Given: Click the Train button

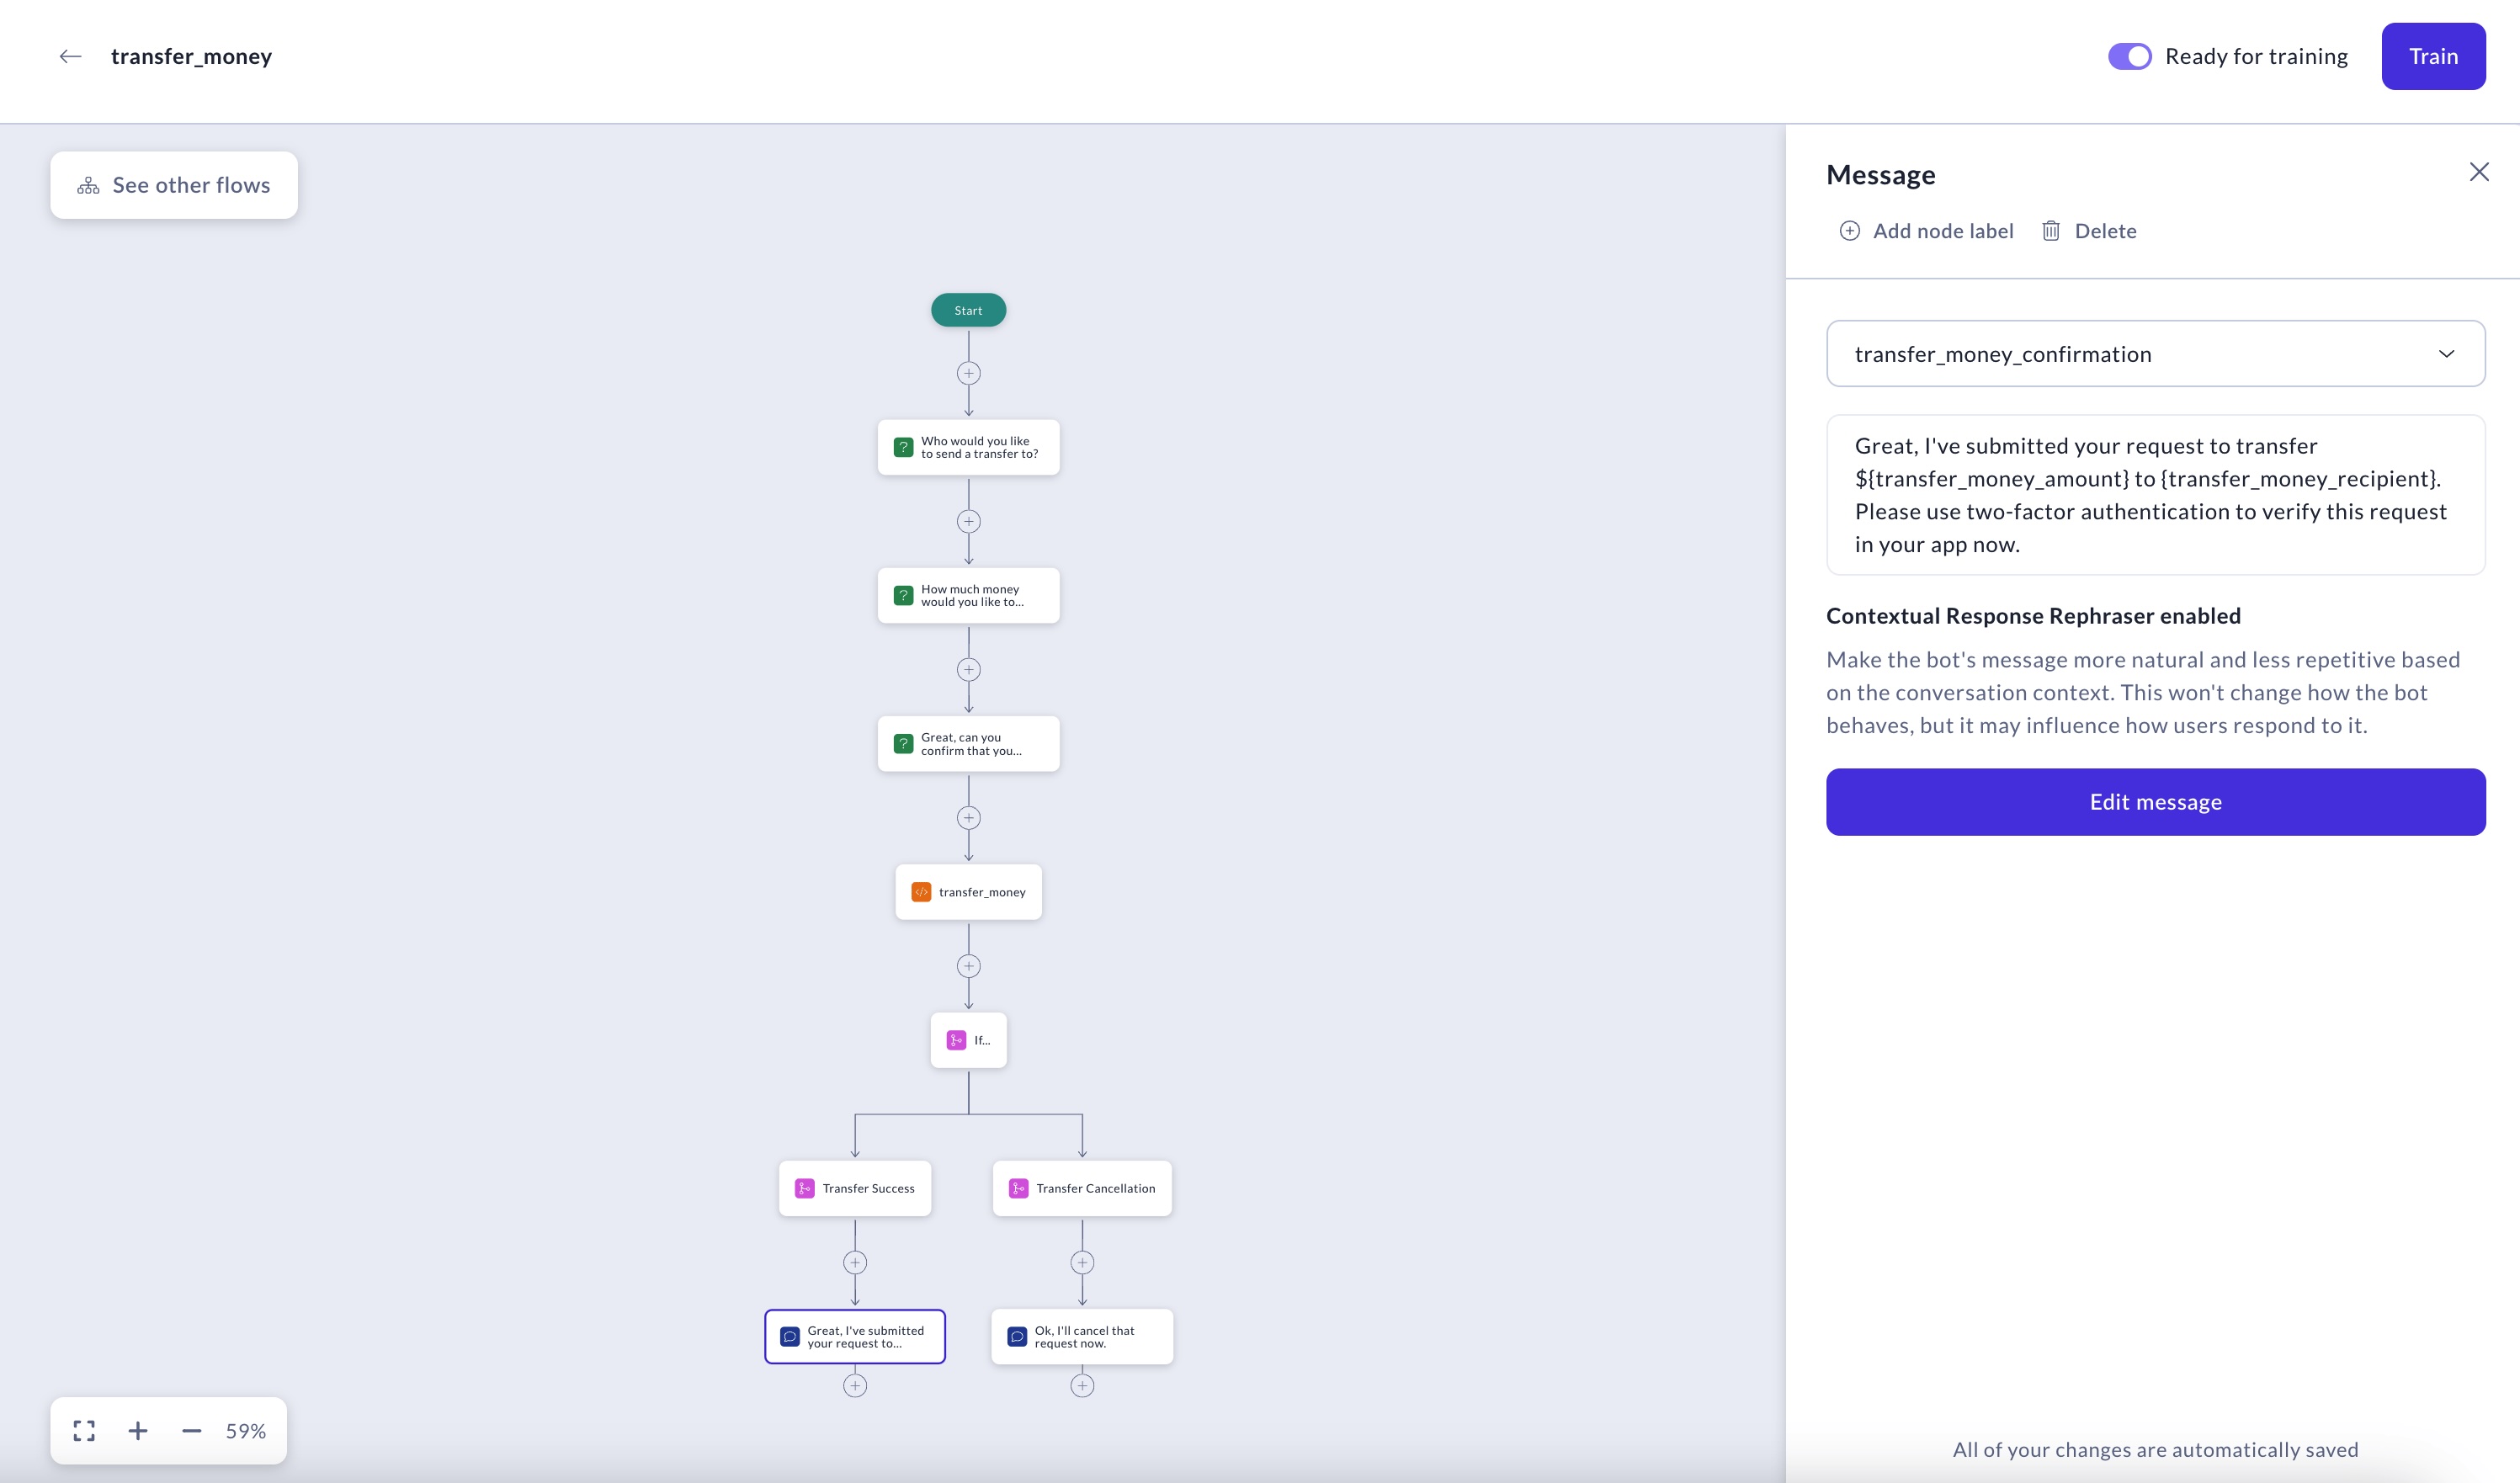Looking at the screenshot, I should coord(2432,56).
